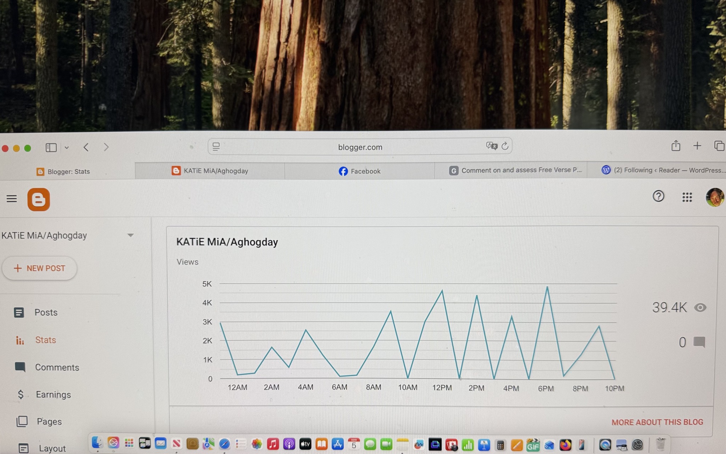Viewport: 726px width, 454px height.
Task: Click the translate icon in address bar
Action: (x=491, y=146)
